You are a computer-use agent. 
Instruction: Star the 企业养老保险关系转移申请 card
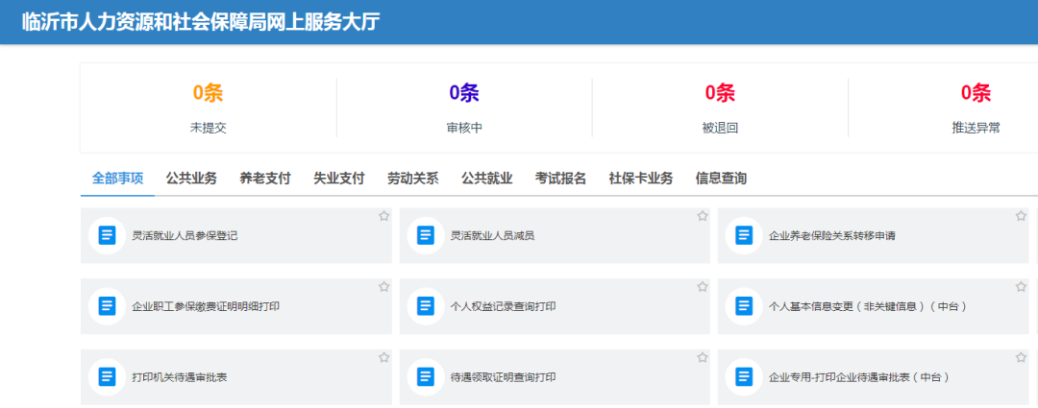point(1021,216)
